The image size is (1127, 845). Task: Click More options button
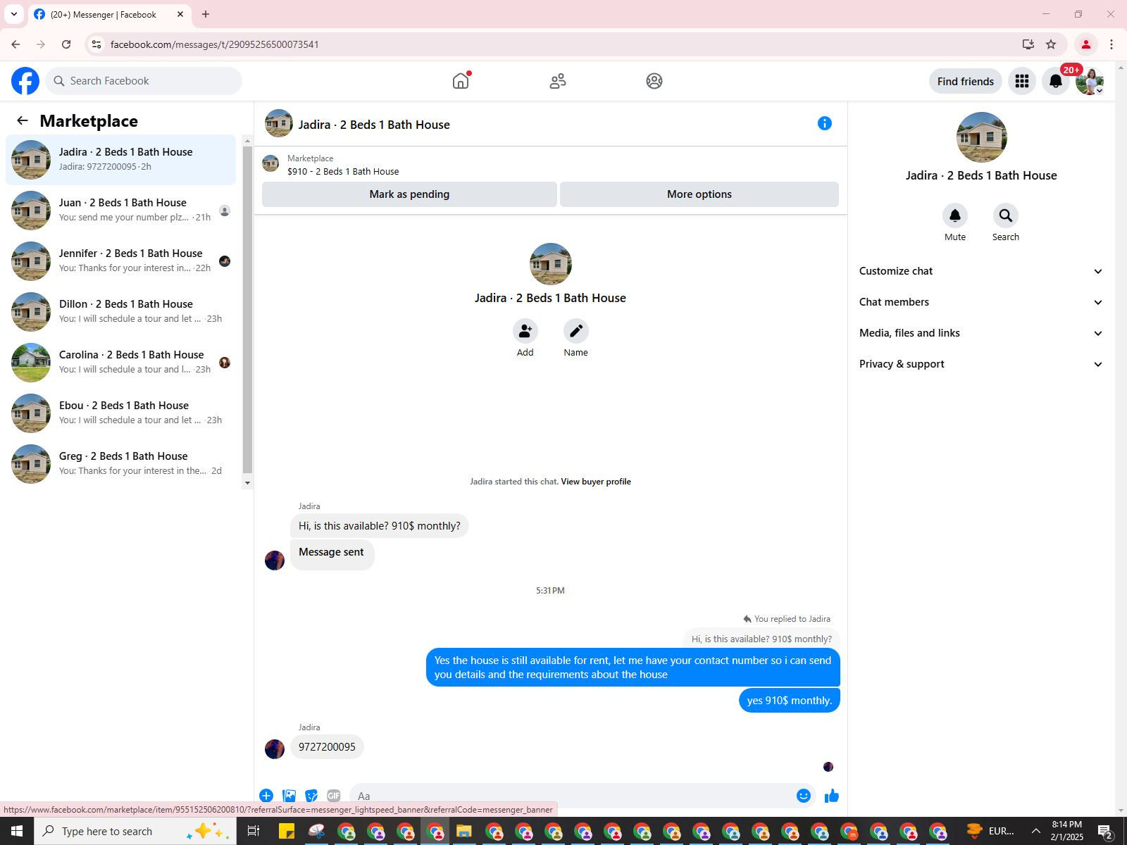tap(699, 194)
